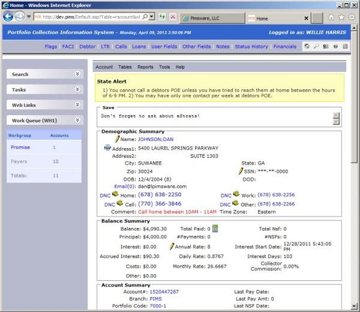Open account number 1520447287
Image resolution: width=360 pixels, height=312 pixels.
coord(164,291)
